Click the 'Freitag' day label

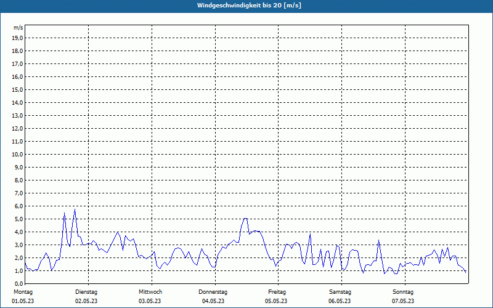click(277, 292)
